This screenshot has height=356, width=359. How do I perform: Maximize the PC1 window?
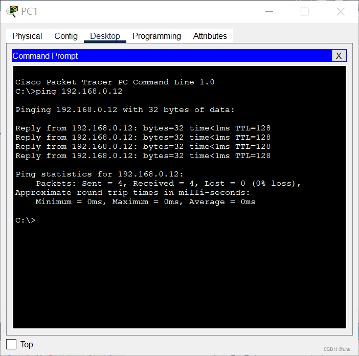[x=304, y=11]
